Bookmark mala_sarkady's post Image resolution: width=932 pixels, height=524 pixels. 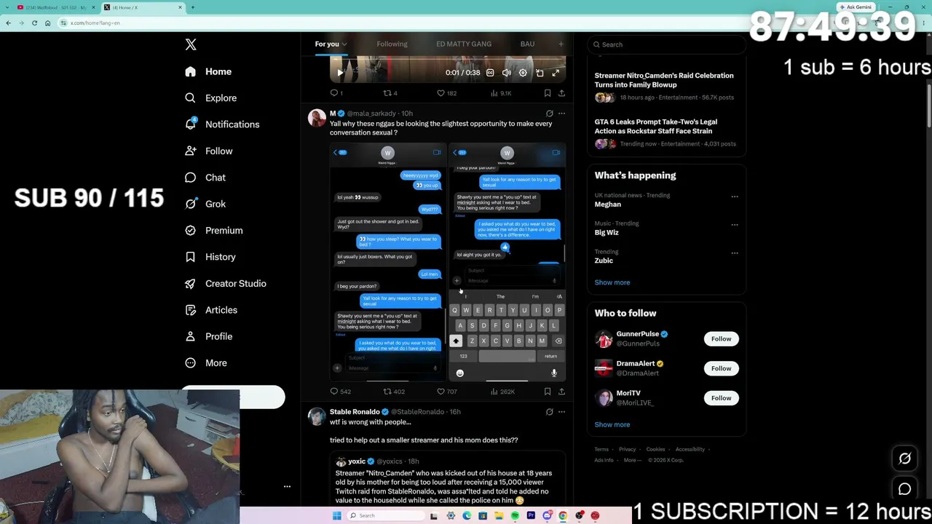coord(548,392)
